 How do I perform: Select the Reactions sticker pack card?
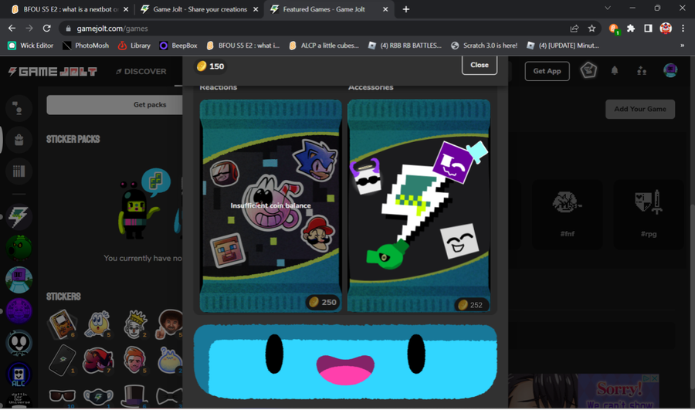[271, 205]
